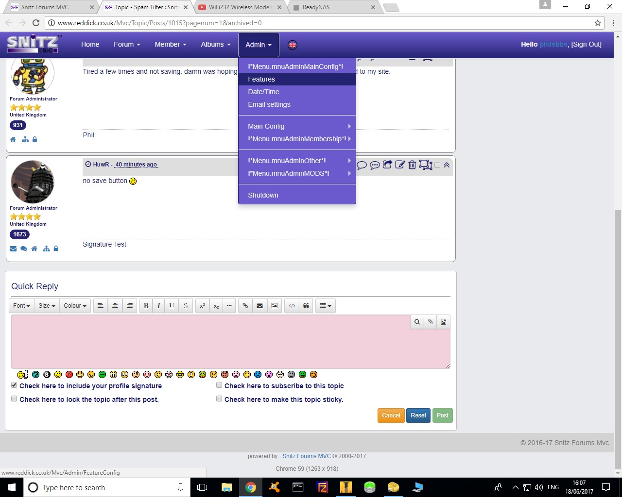The width and height of the screenshot is (622, 497).
Task: Open Chrome from the Windows taskbar
Action: 250,487
